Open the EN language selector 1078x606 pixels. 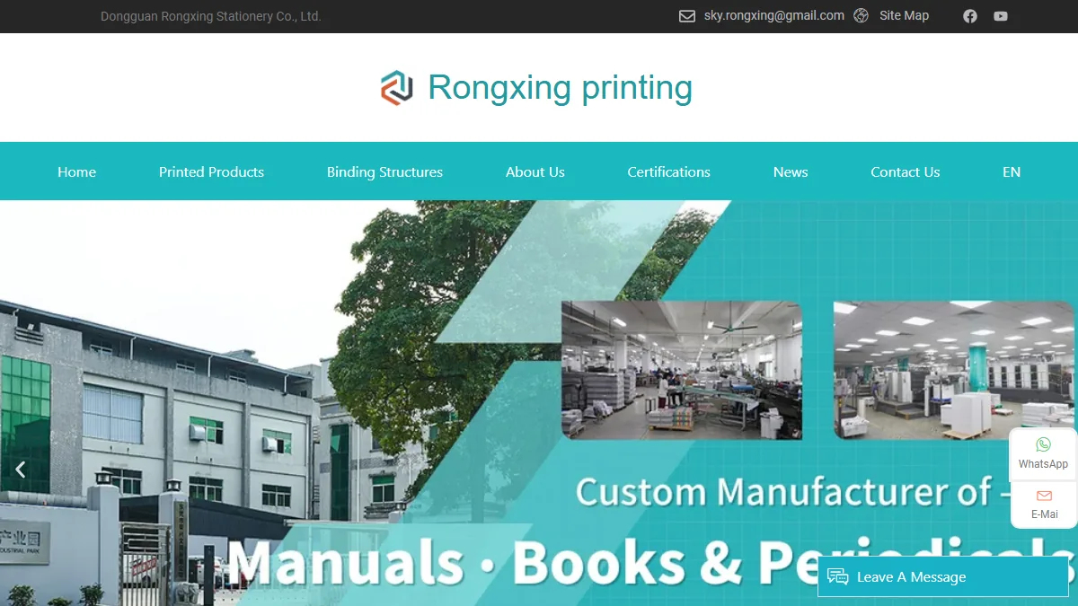click(1012, 171)
